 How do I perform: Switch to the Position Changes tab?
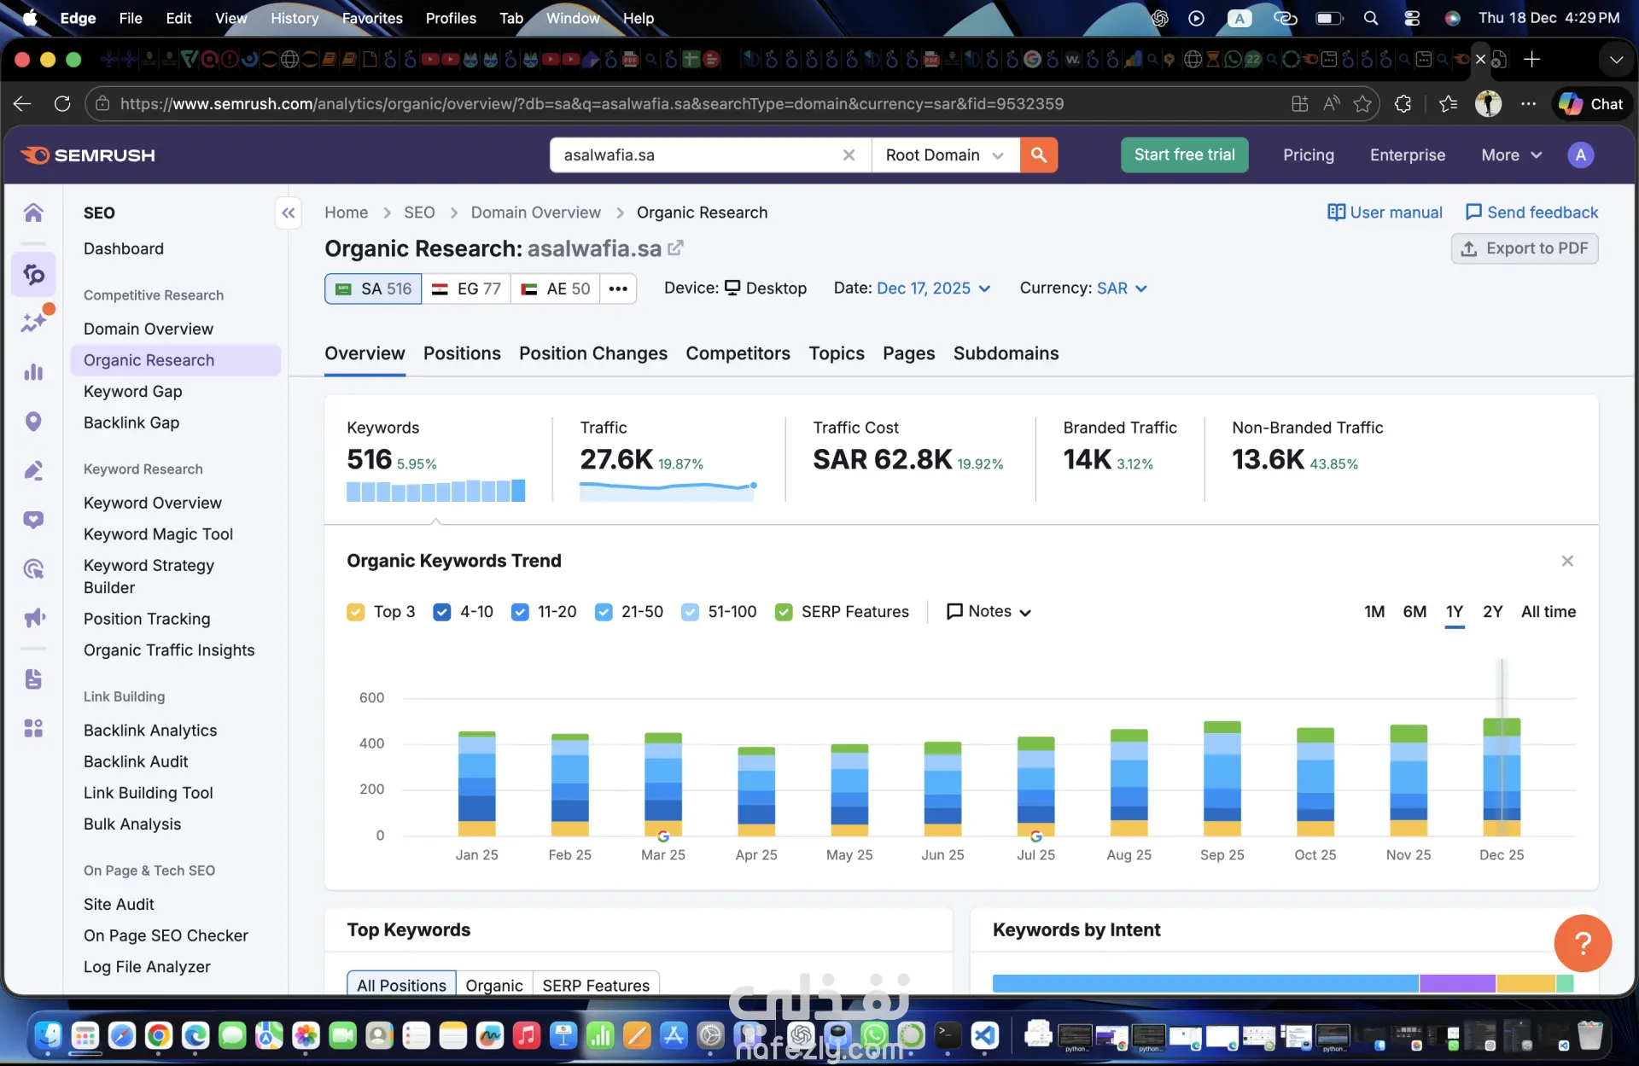tap(592, 353)
